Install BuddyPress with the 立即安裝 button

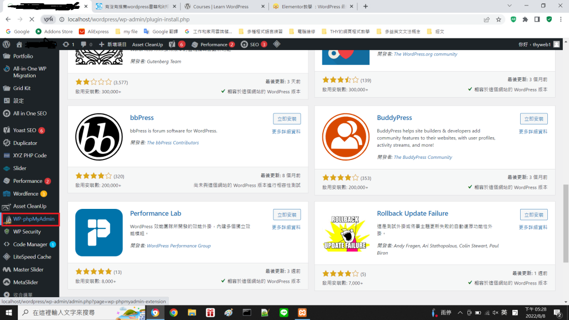tap(533, 119)
